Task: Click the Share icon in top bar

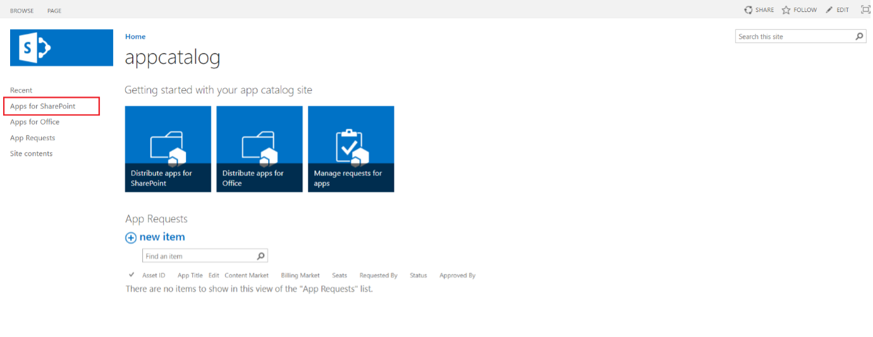Action: (748, 10)
